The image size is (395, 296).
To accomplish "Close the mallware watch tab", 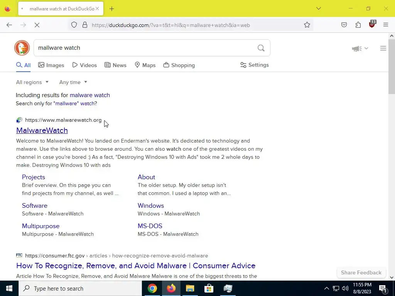I will point(97,8).
